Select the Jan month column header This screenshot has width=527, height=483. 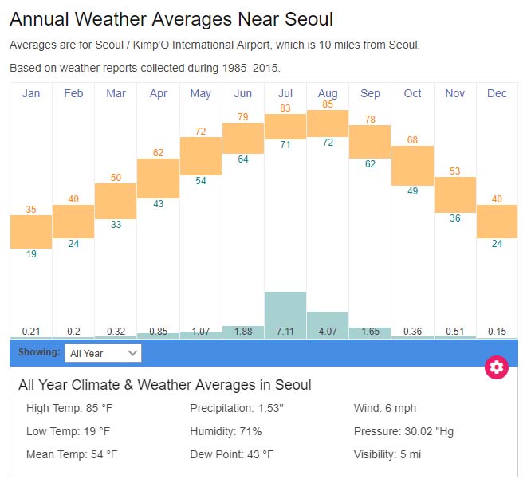(x=31, y=94)
